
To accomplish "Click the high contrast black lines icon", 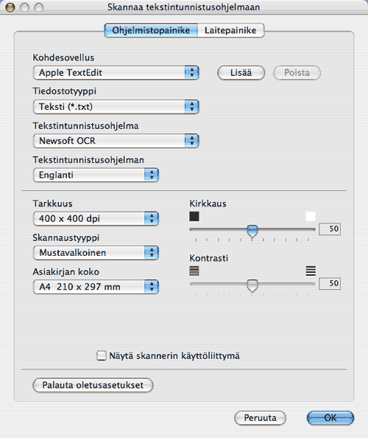I will [311, 271].
